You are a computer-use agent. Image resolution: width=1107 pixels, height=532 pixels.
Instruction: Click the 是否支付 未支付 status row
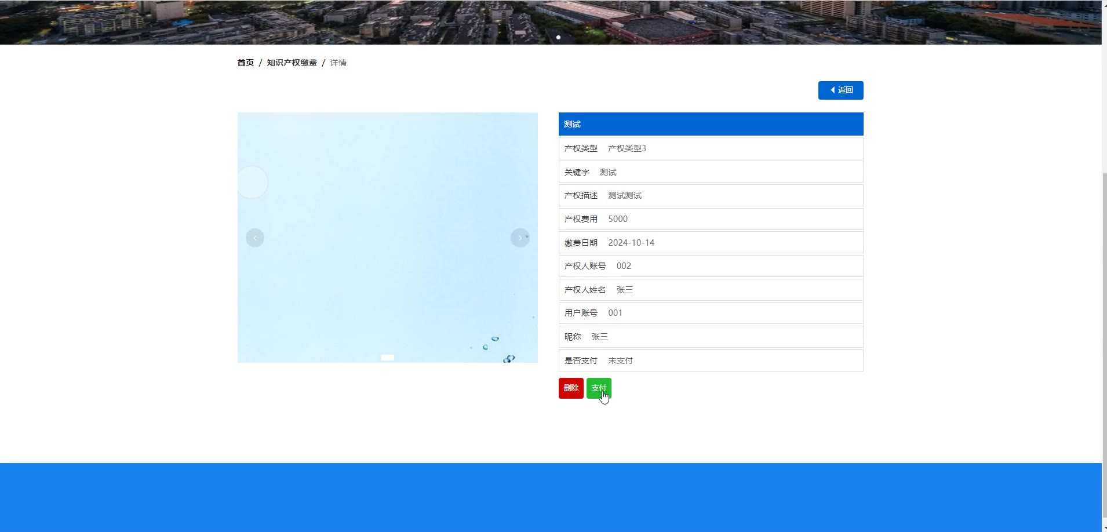click(711, 360)
